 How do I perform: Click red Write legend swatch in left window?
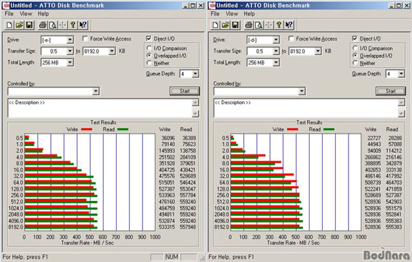[87, 130]
